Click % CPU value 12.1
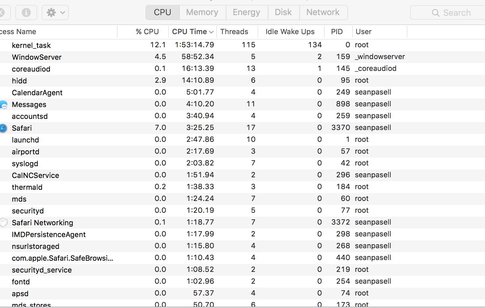 (158, 45)
